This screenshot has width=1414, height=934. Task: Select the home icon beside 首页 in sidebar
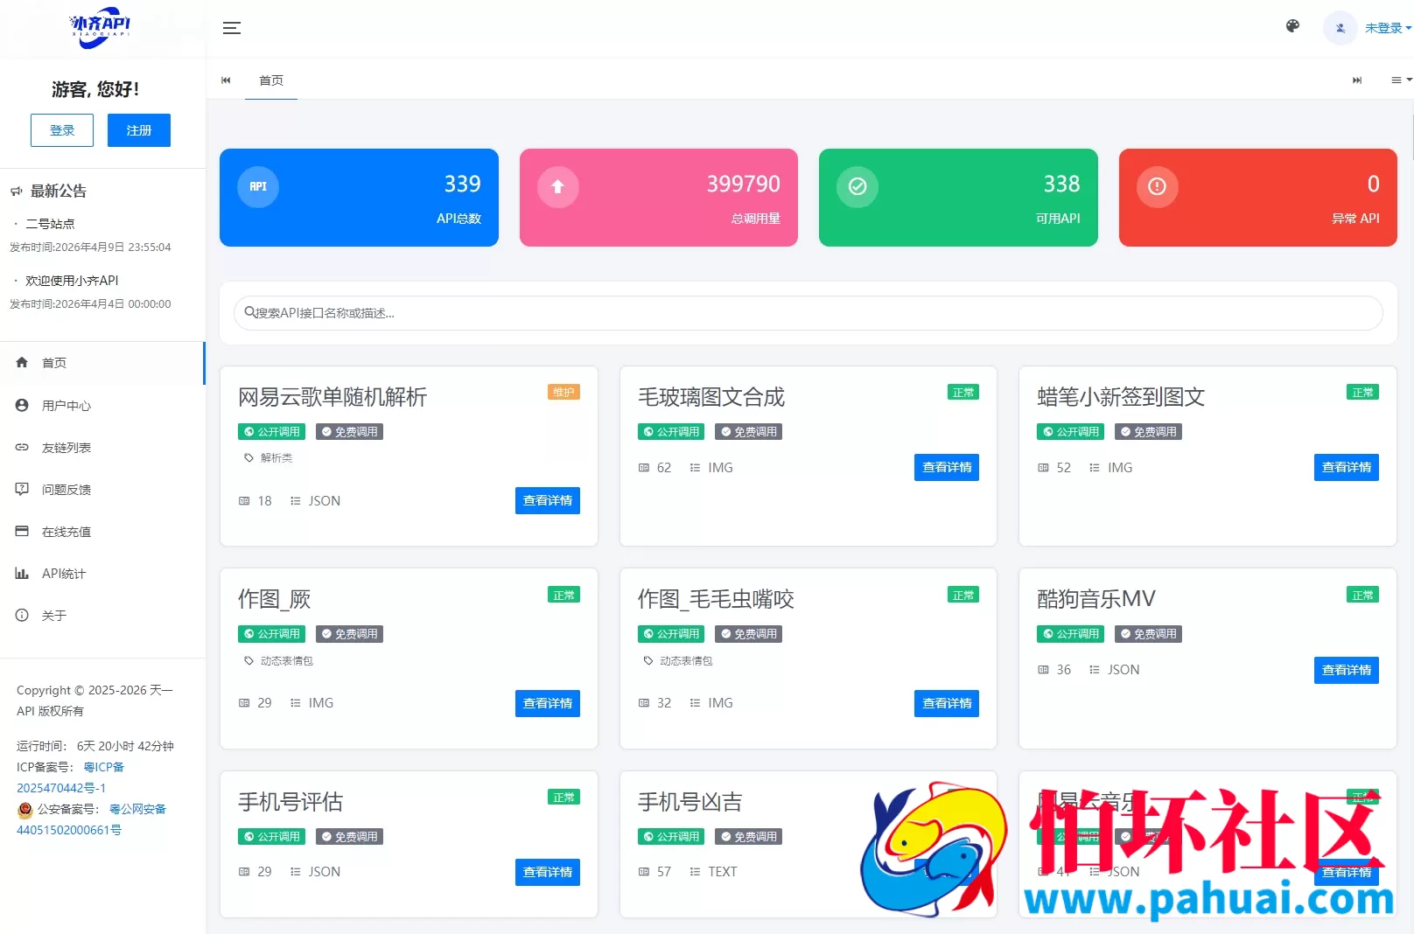point(22,362)
